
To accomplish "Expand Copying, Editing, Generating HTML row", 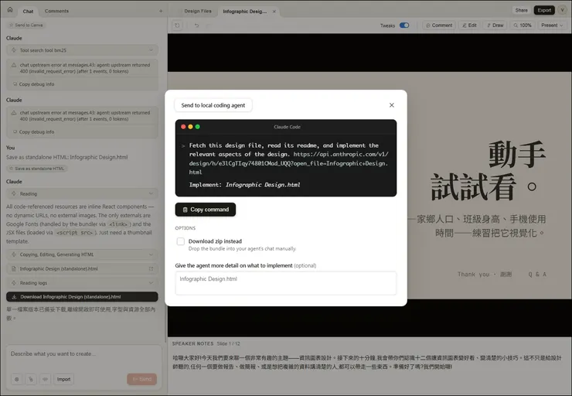I will 82,254.
